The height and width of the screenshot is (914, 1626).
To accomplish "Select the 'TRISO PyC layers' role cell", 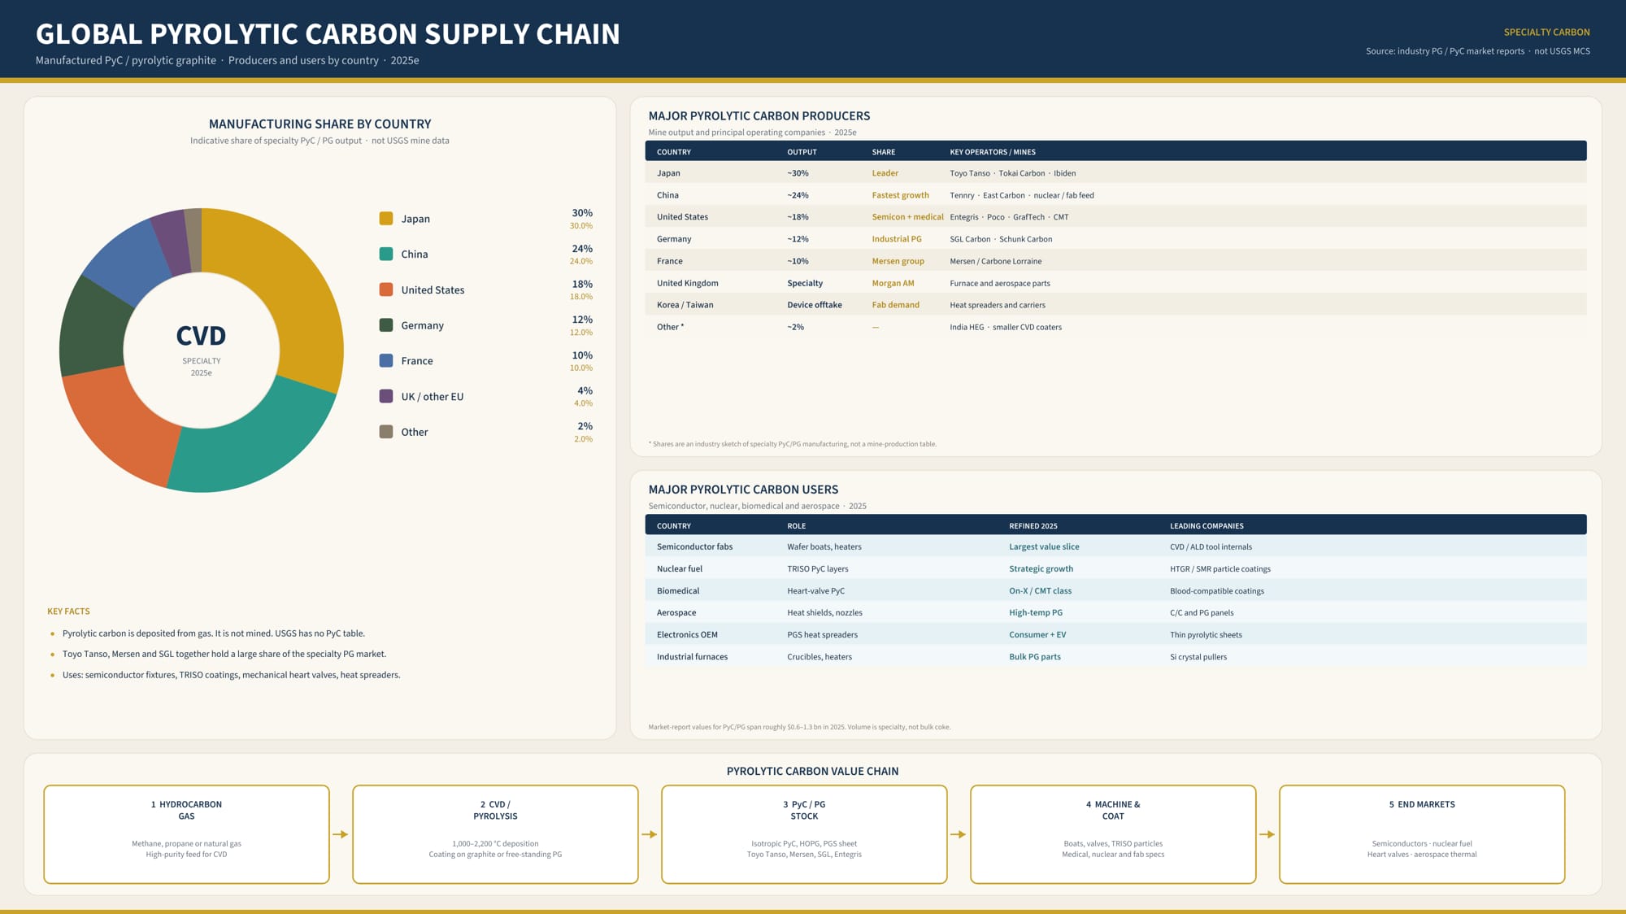I will coord(817,568).
